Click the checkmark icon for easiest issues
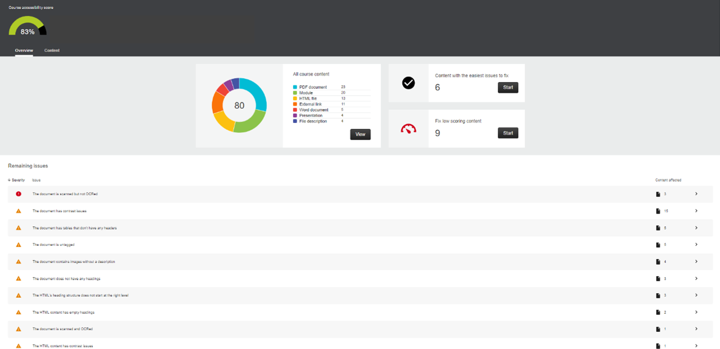This screenshot has height=349, width=720. tap(408, 83)
